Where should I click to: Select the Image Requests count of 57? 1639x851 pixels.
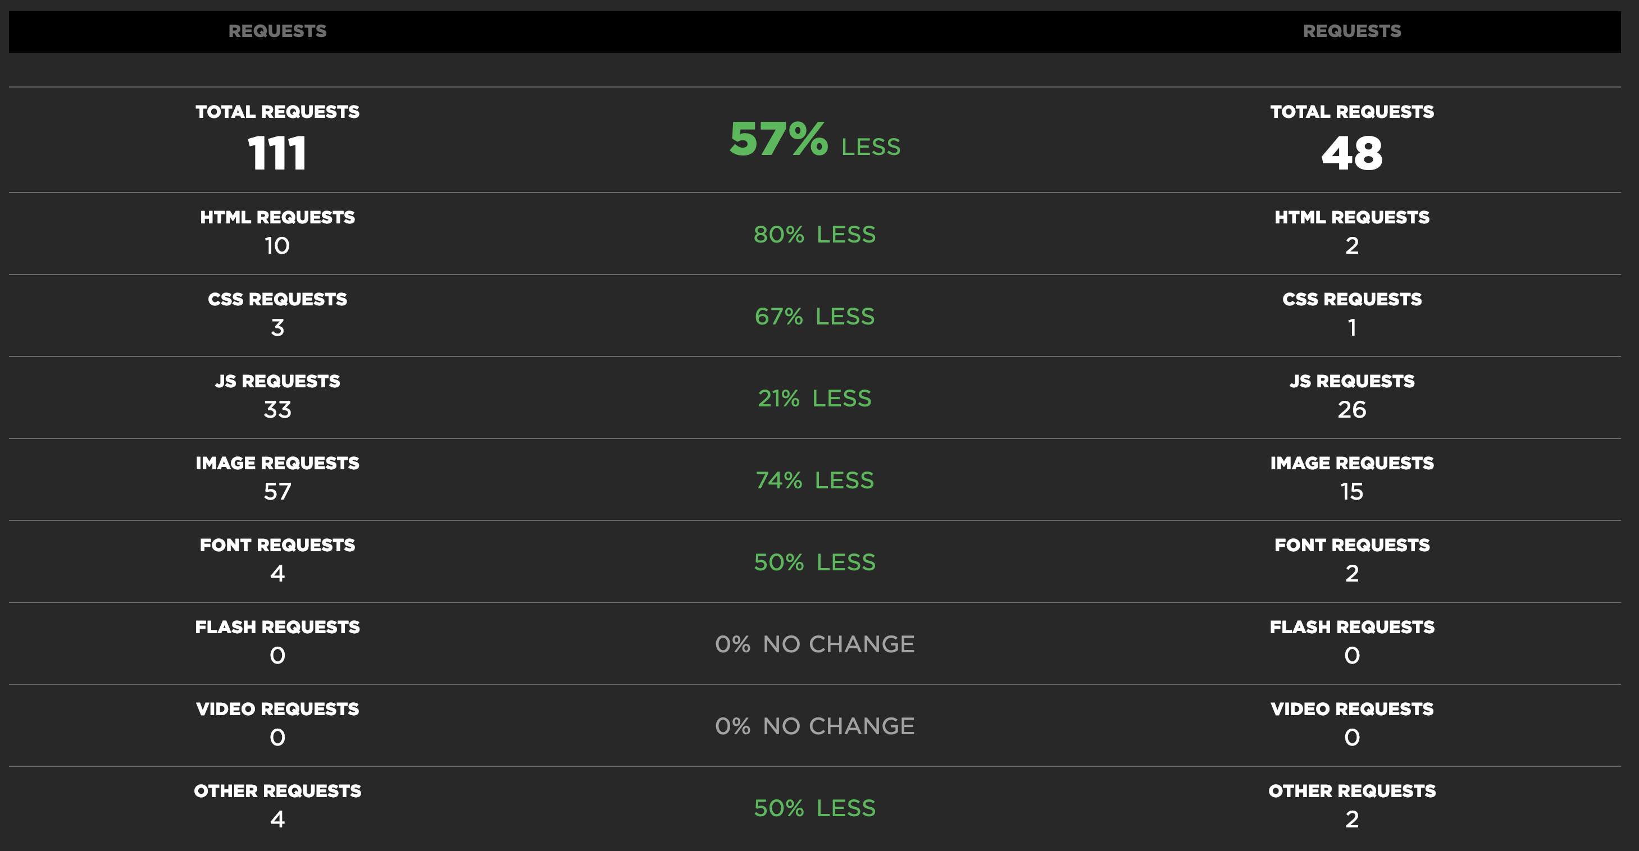coord(277,492)
